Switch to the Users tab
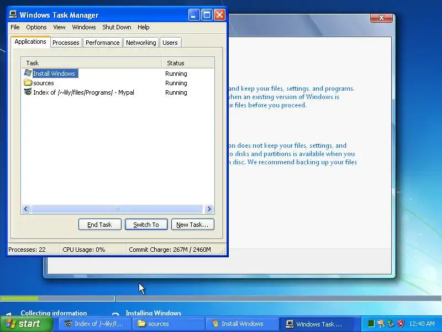 click(x=170, y=43)
